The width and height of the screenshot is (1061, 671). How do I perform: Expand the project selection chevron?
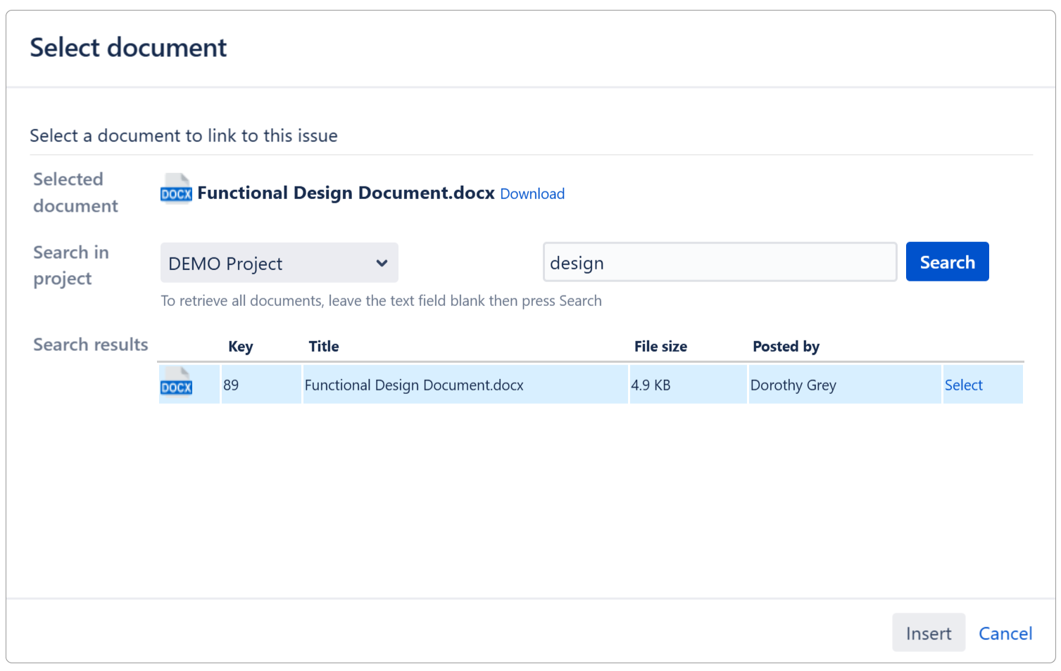(x=381, y=262)
